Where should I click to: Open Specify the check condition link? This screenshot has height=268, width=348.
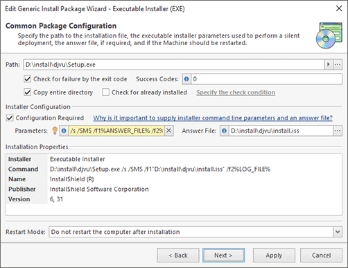(x=236, y=92)
